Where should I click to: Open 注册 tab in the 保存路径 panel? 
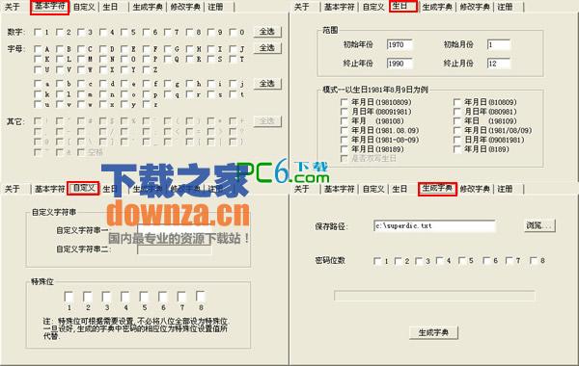pyautogui.click(x=505, y=189)
